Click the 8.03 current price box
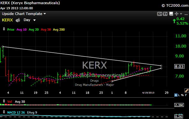 coord(179,66)
